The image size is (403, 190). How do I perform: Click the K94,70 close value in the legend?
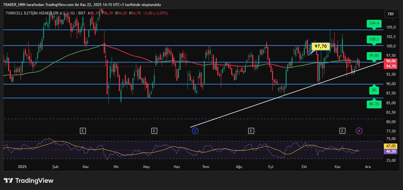[x=134, y=13]
